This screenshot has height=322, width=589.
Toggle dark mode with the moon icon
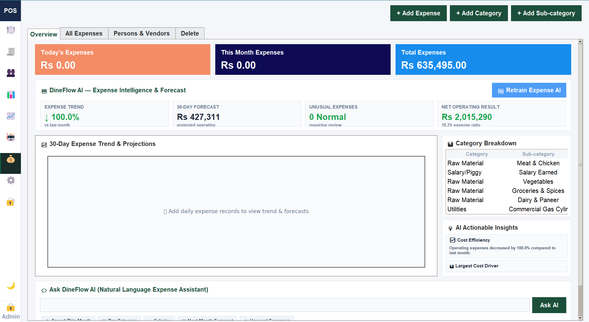(11, 286)
